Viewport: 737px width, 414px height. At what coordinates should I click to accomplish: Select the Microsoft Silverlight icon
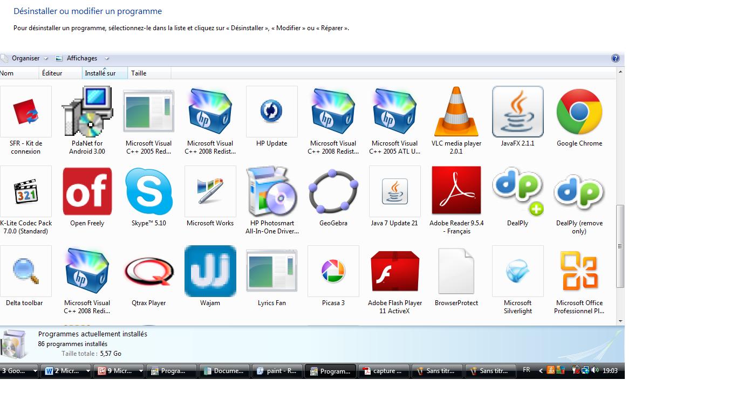518,271
